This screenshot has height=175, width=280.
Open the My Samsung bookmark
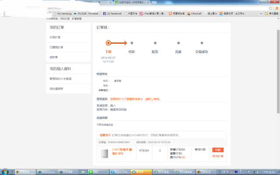click(x=63, y=14)
